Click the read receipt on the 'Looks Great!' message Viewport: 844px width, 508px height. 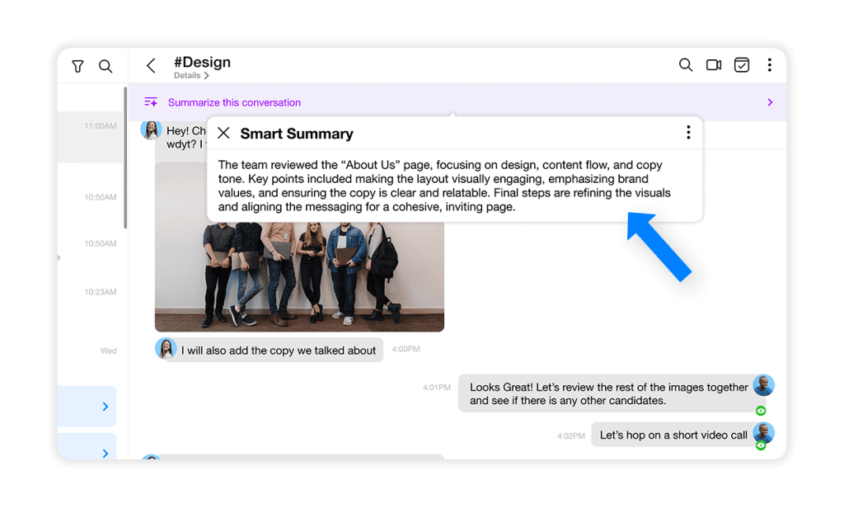761,410
